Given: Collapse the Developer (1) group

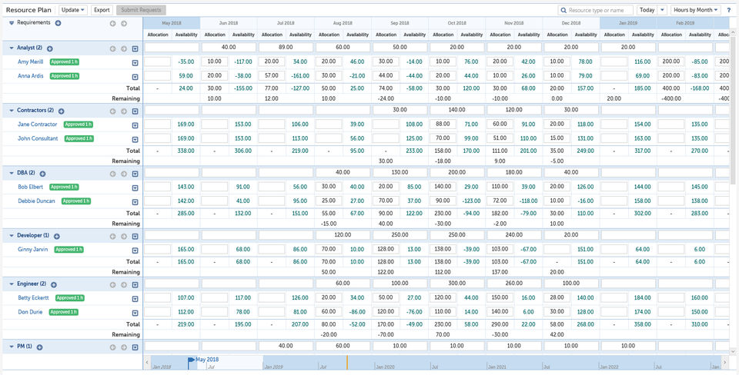Looking at the screenshot, I should click(12, 235).
